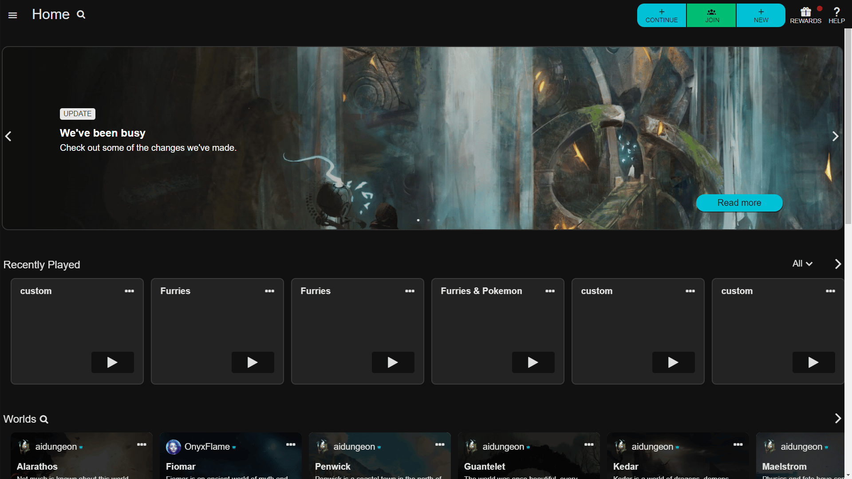Open aidungeon avatar on Alarathos card
The height and width of the screenshot is (479, 852).
tap(24, 447)
